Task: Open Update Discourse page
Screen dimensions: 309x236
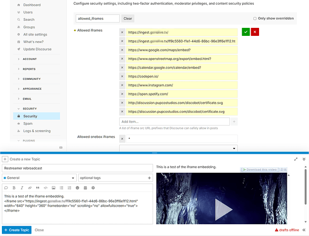Action: point(37,49)
